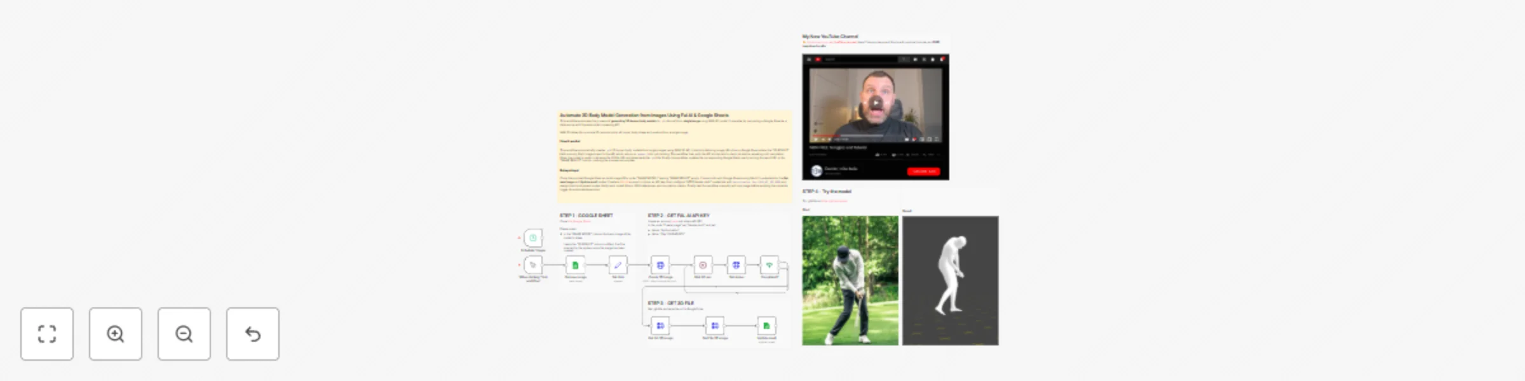Click the 'STEP 3 - GET 3D FILE' heading
Image resolution: width=1525 pixels, height=381 pixels.
point(671,303)
